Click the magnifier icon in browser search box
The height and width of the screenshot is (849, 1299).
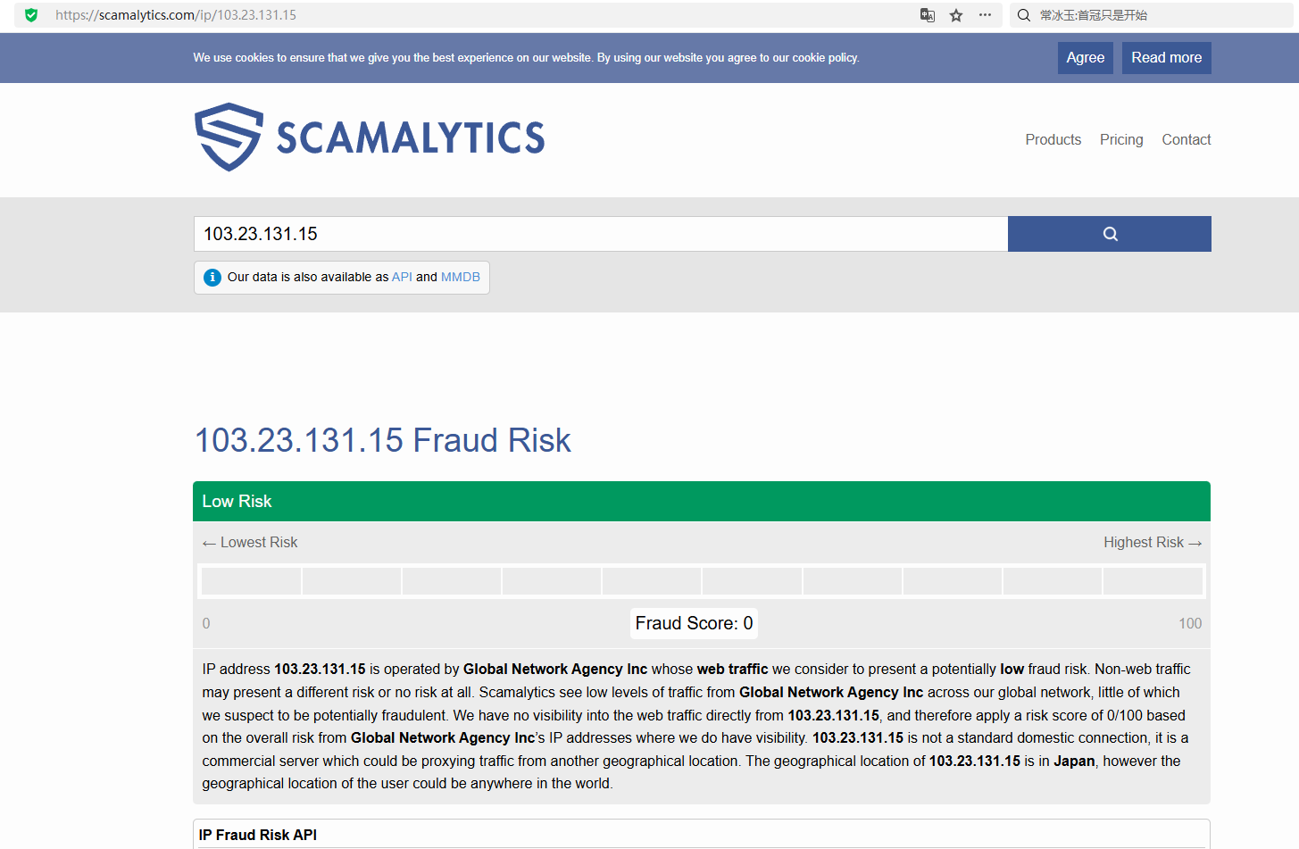[x=1024, y=15]
